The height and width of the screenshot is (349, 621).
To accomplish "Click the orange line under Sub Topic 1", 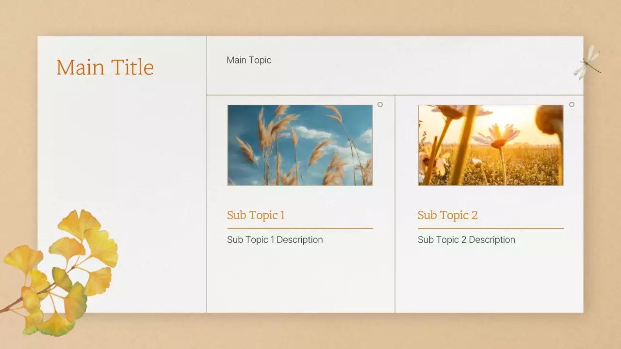I will point(300,228).
